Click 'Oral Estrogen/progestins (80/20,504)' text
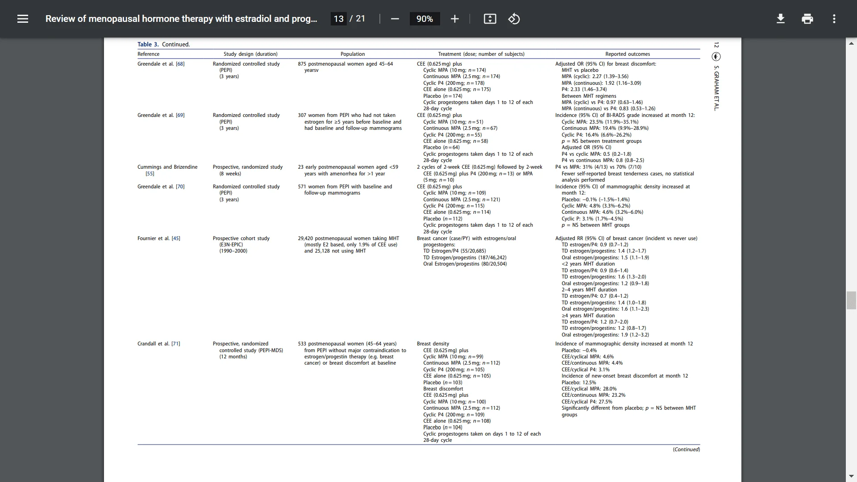Image resolution: width=857 pixels, height=482 pixels. (x=465, y=264)
